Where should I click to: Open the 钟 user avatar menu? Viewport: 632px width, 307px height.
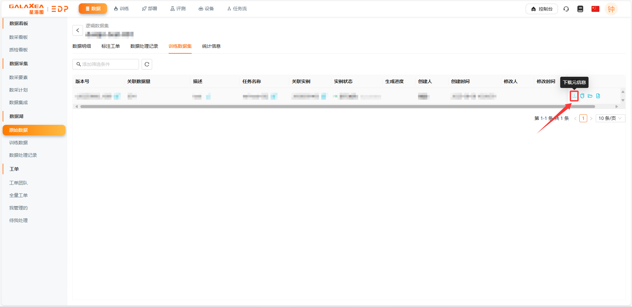[x=611, y=9]
